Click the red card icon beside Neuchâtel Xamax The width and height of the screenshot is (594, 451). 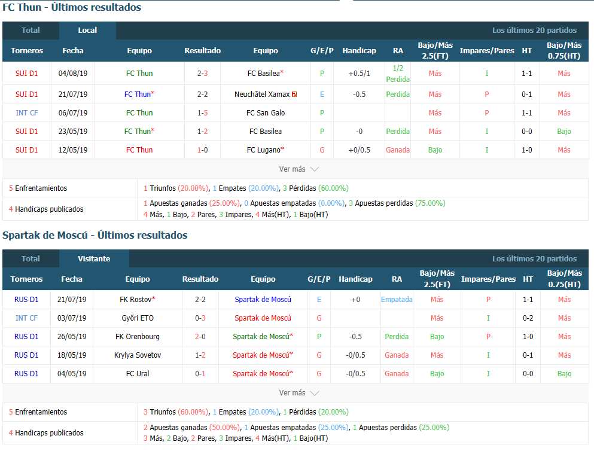tap(294, 95)
